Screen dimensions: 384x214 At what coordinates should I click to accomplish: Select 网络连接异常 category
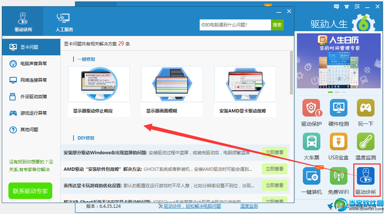pos(31,80)
